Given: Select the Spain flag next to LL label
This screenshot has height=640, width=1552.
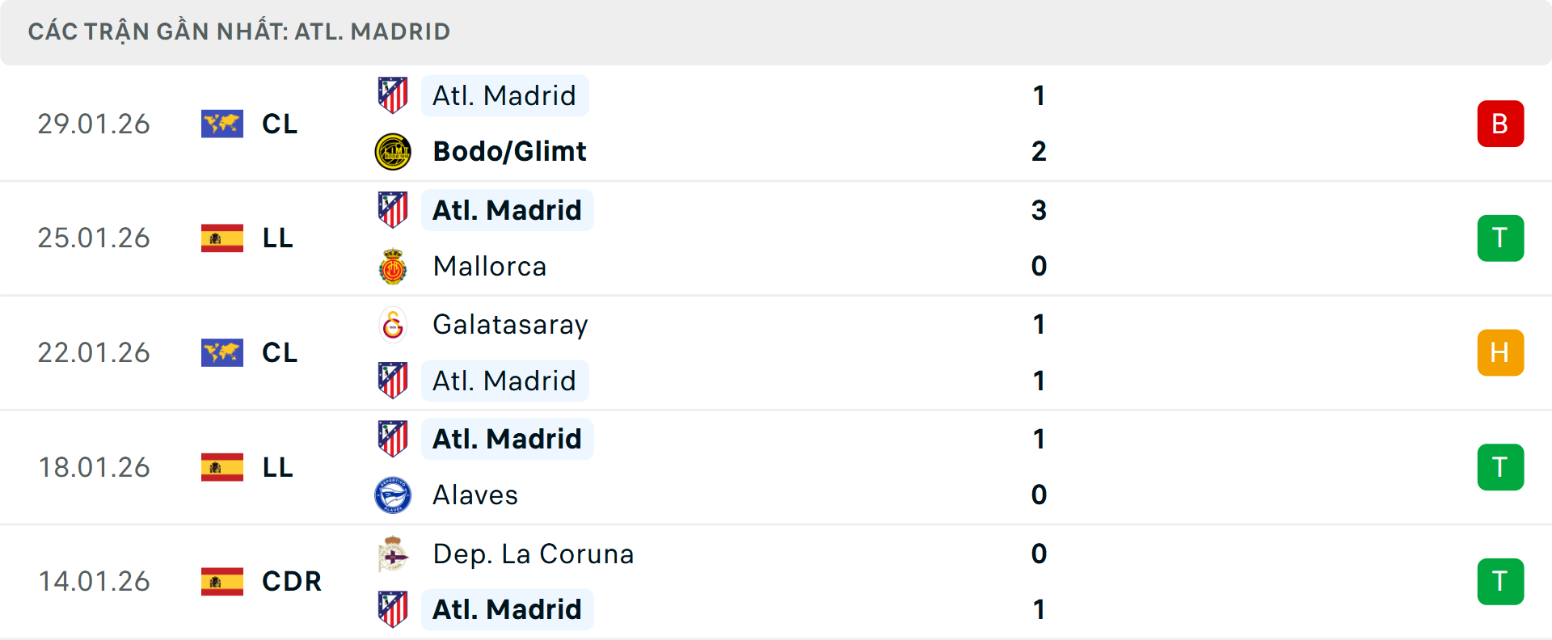Looking at the screenshot, I should click(222, 238).
